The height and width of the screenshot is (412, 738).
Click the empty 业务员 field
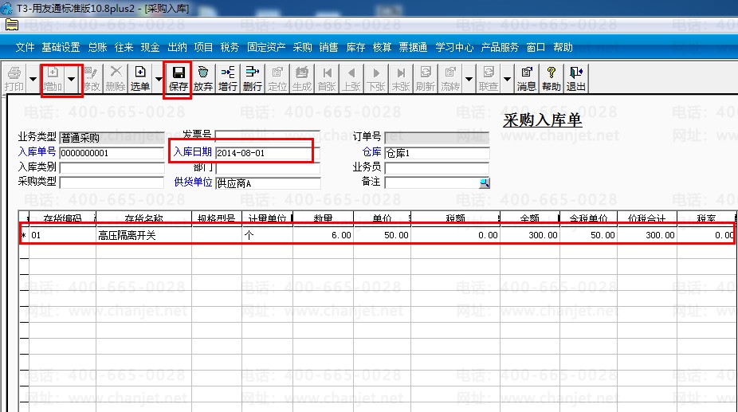(437, 168)
